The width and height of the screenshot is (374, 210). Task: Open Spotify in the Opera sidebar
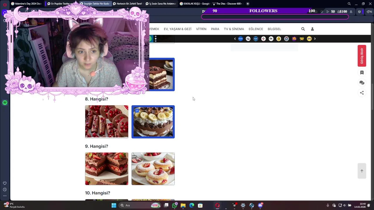[x=5, y=103]
